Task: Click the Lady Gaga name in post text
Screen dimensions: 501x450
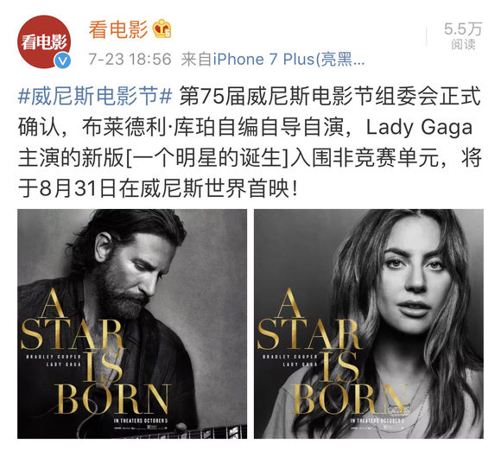Action: coord(419,127)
